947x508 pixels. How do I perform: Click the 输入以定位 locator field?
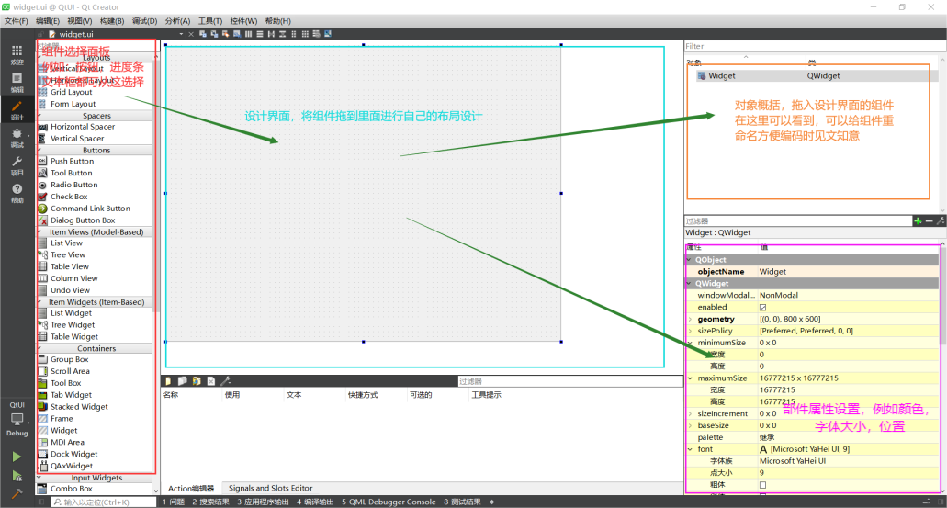pyautogui.click(x=103, y=502)
